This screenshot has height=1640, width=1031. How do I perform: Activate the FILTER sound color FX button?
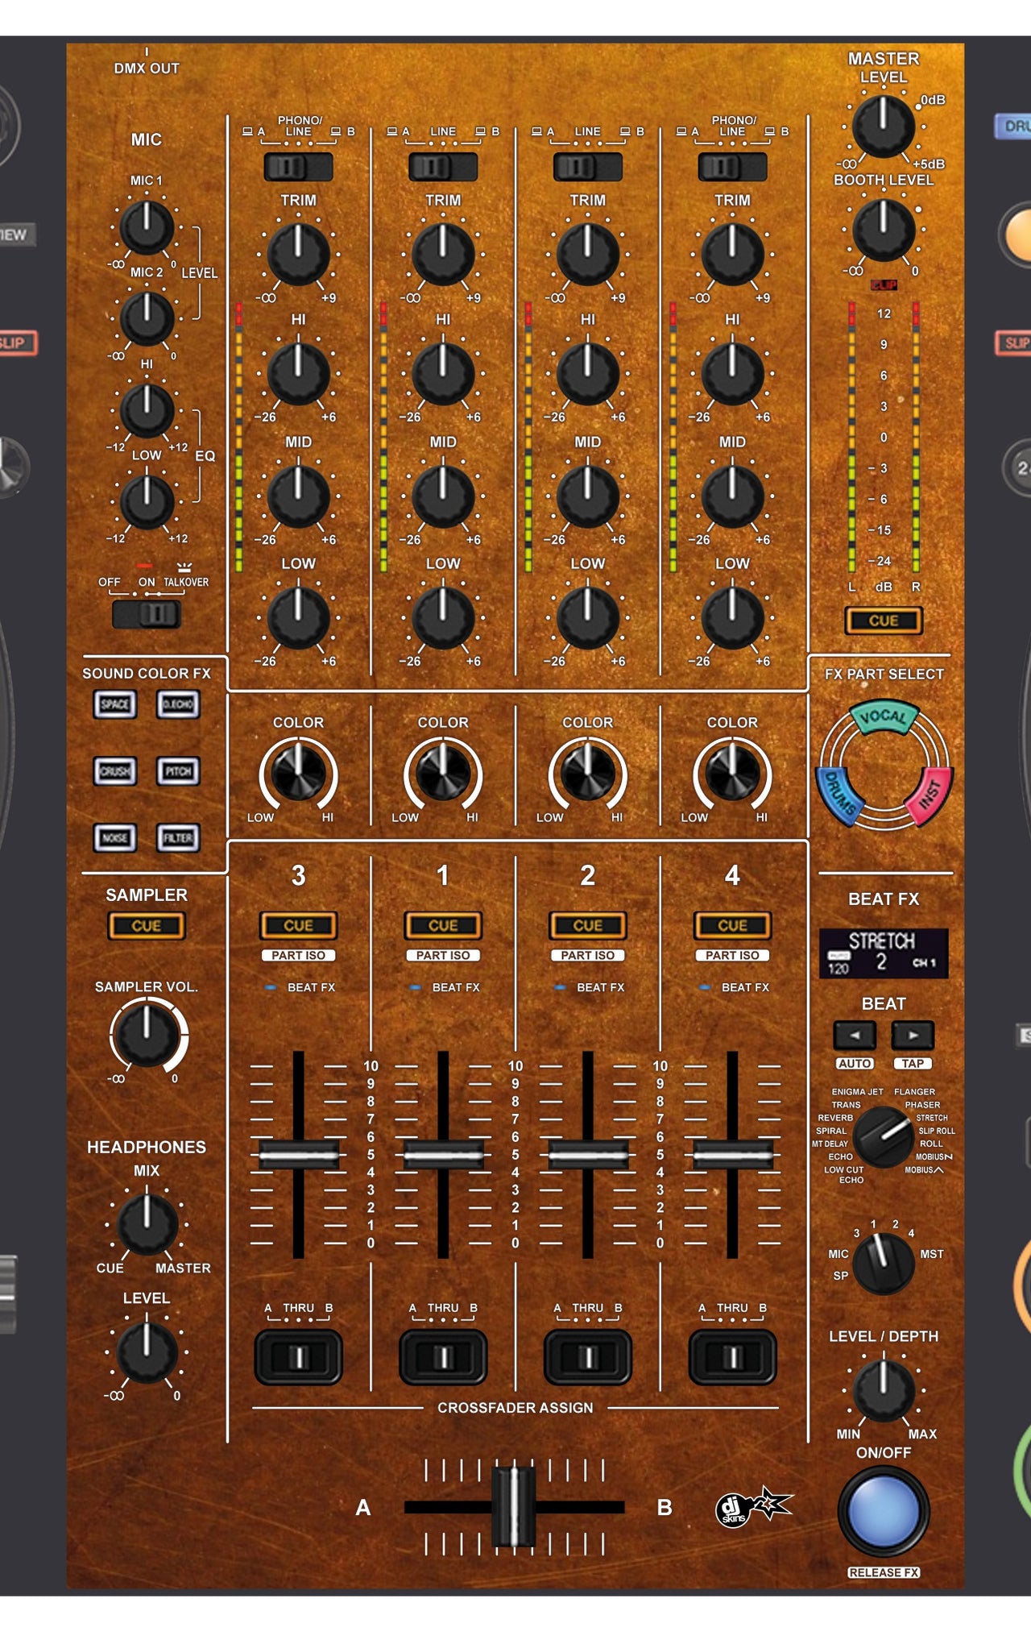tap(178, 838)
